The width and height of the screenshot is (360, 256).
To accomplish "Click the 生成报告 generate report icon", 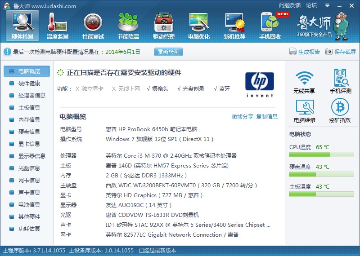I will 293,51.
